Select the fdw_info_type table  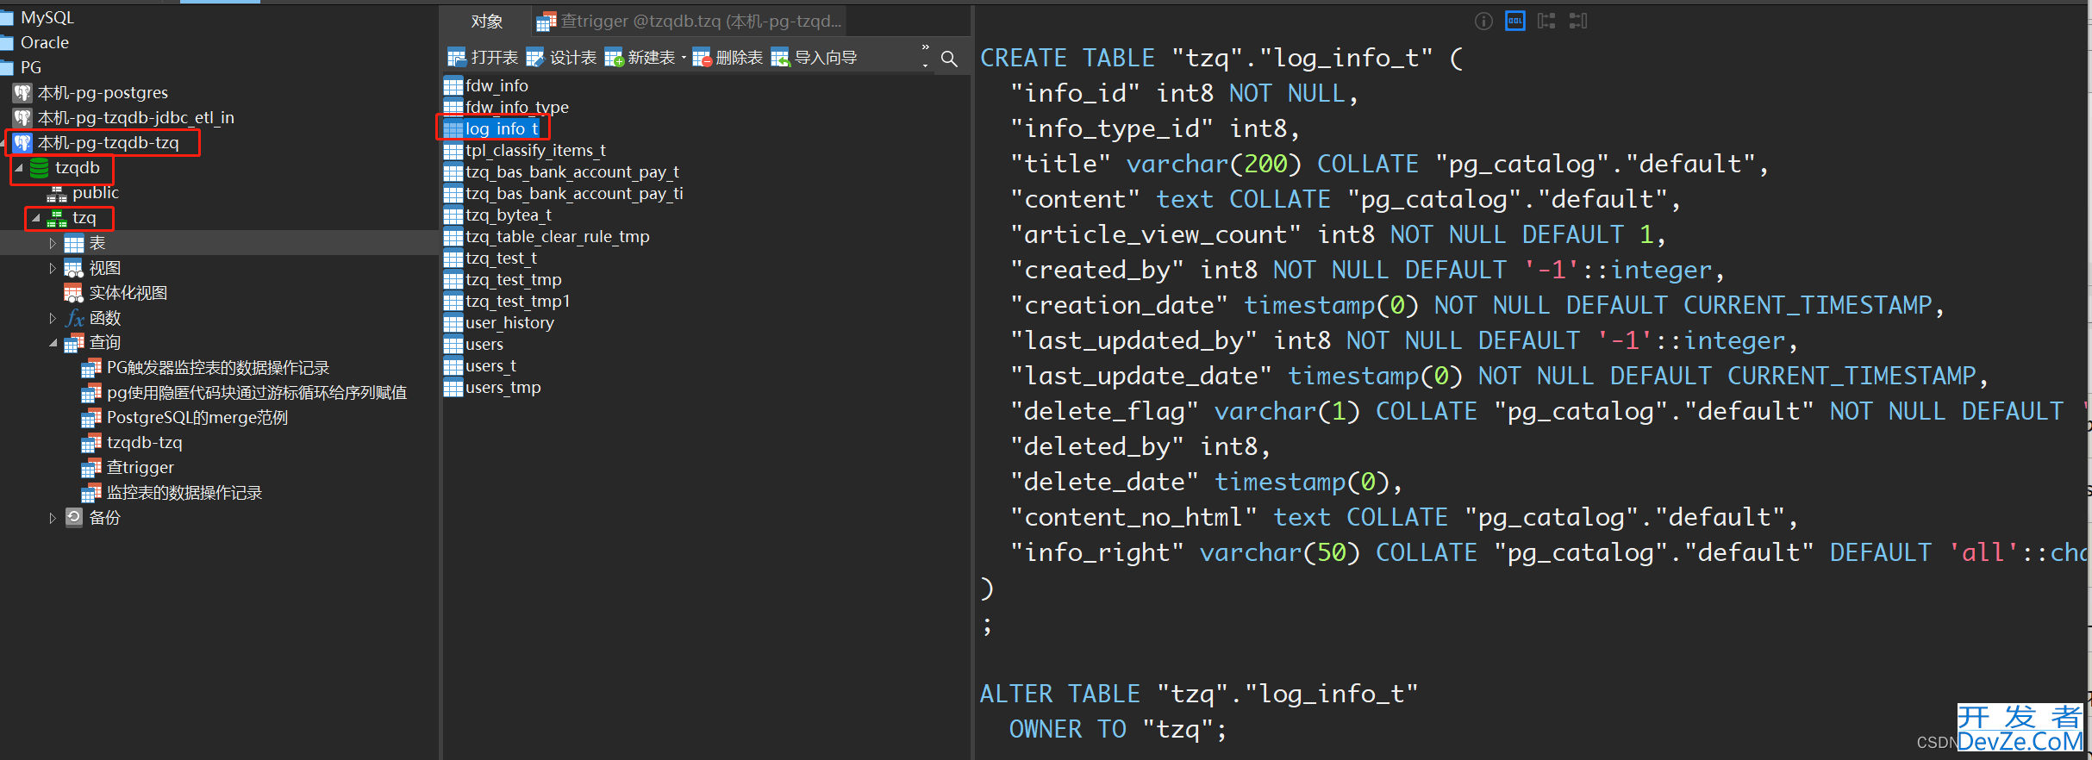[516, 108]
